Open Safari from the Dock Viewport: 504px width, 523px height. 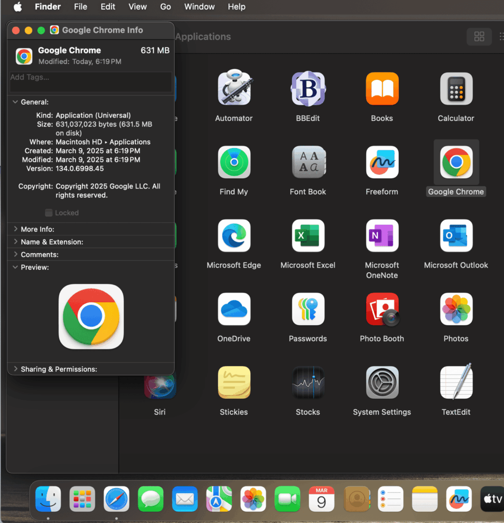click(x=116, y=499)
